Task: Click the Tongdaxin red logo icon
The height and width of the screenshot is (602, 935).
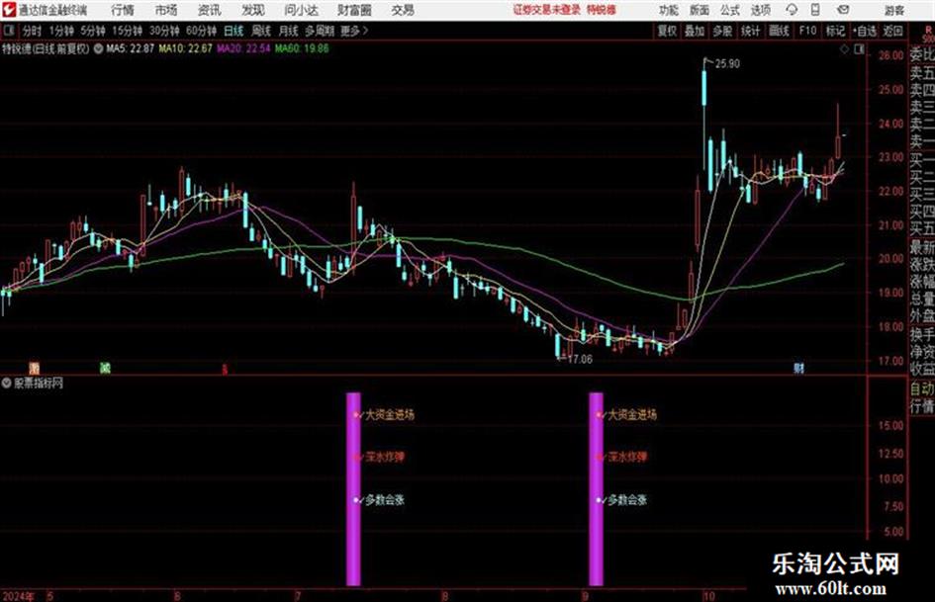Action: pyautogui.click(x=9, y=10)
